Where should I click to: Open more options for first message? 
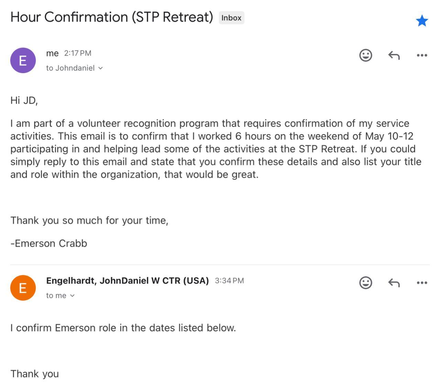click(422, 55)
